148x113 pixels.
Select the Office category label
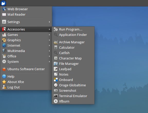pyautogui.click(x=12, y=56)
